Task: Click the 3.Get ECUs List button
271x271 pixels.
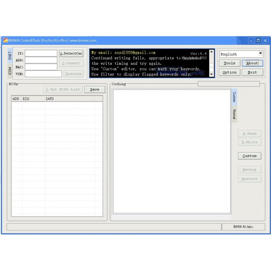Action: pyautogui.click(x=63, y=89)
